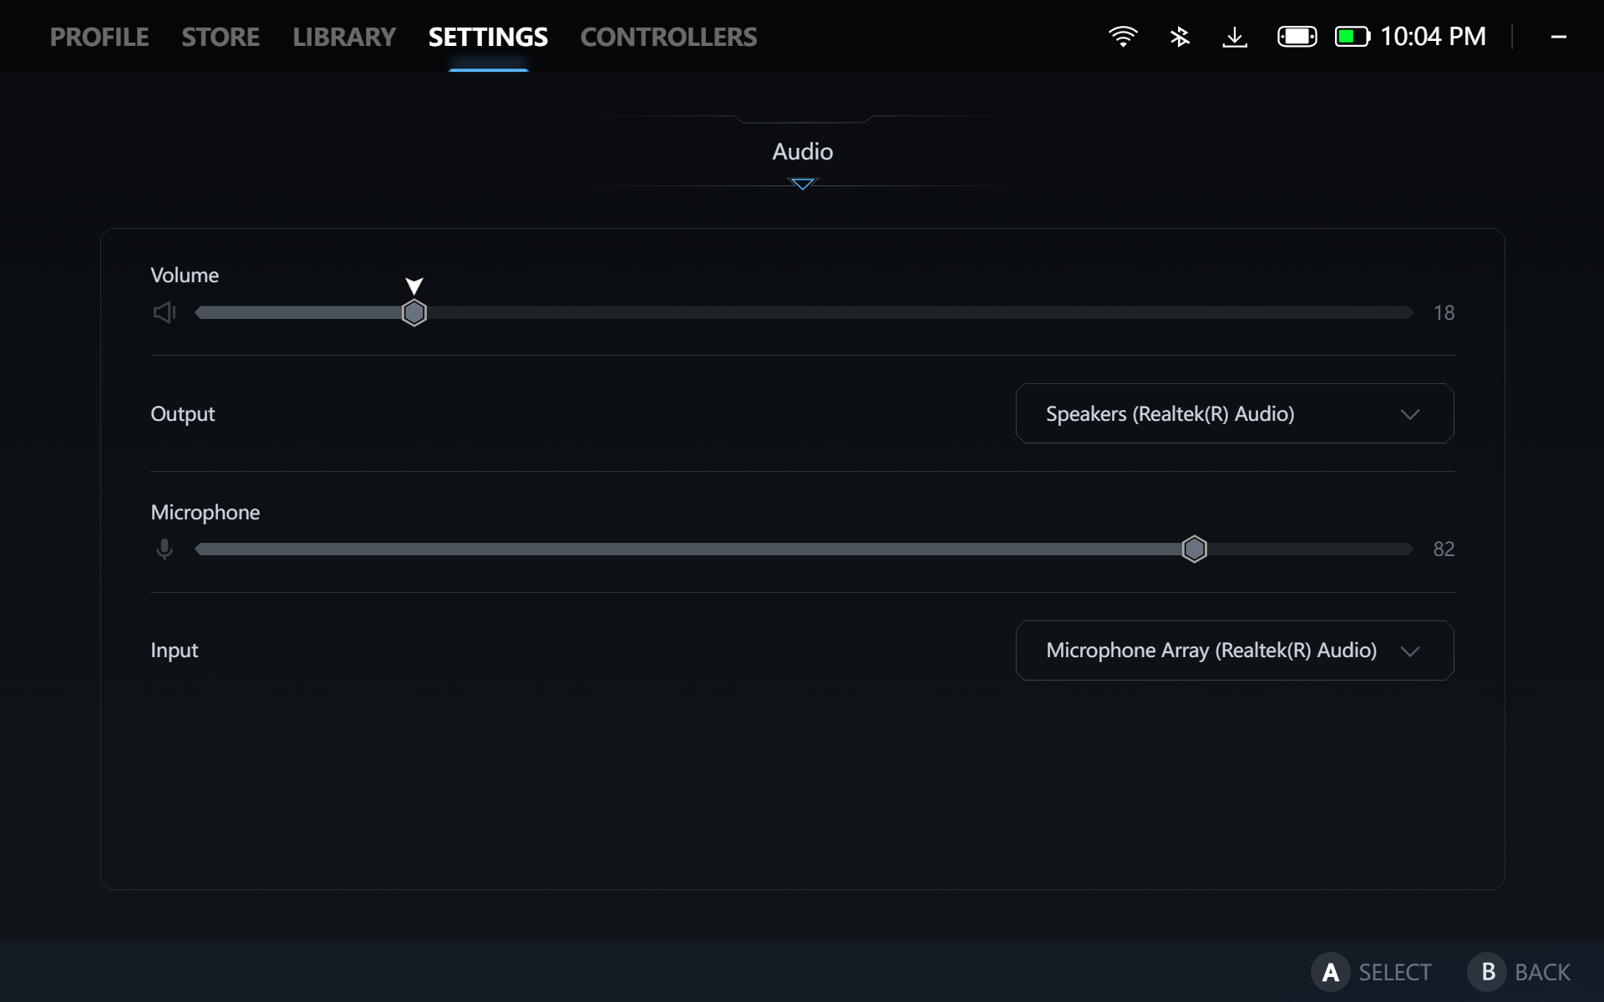Expand the Audio section chevron
Screen dimensions: 1604x1002
(802, 184)
